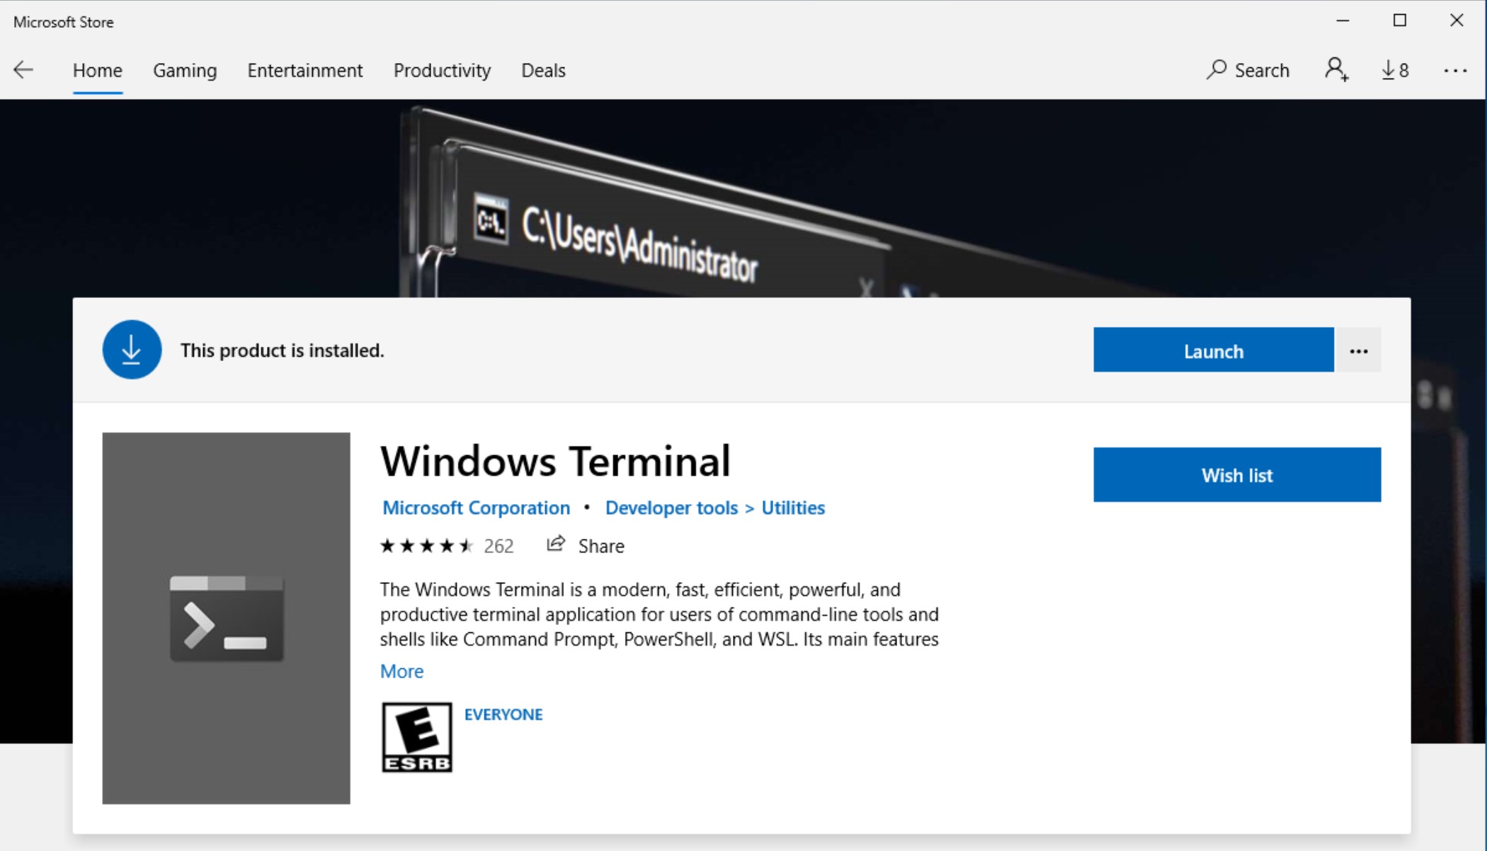1487x851 pixels.
Task: Open Developer tools > Utilities category link
Action: [x=714, y=508]
